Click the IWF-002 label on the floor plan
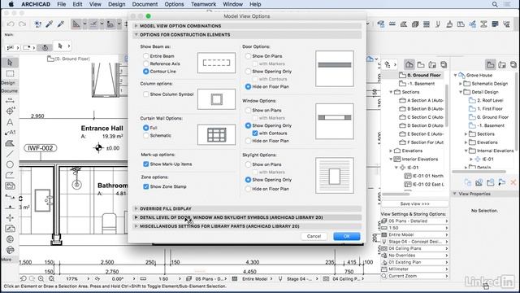The image size is (520, 293). point(40,148)
